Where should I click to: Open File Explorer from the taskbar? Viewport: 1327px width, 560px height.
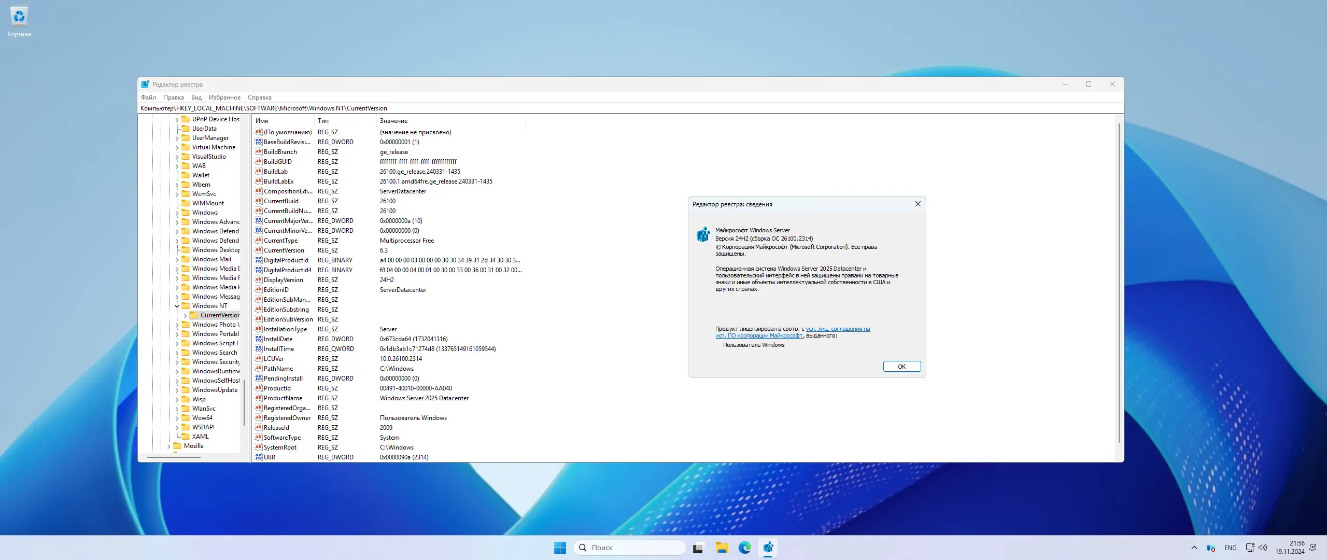coord(722,548)
